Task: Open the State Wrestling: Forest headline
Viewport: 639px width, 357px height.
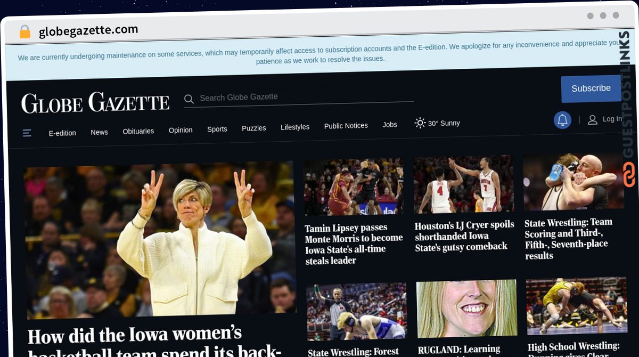Action: (x=354, y=352)
